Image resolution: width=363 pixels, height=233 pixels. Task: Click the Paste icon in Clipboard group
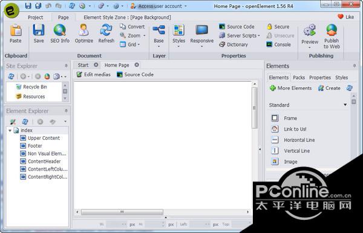[16, 33]
